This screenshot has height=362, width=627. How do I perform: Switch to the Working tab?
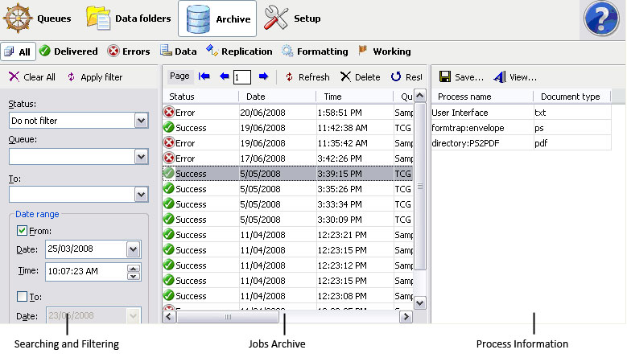385,51
